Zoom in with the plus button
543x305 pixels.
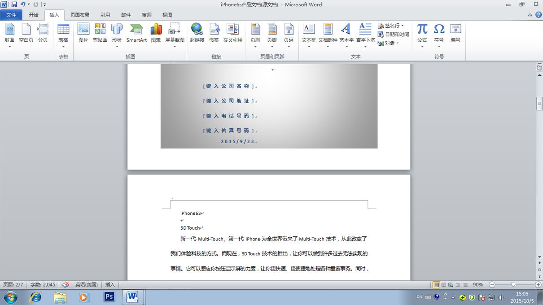pyautogui.click(x=538, y=284)
